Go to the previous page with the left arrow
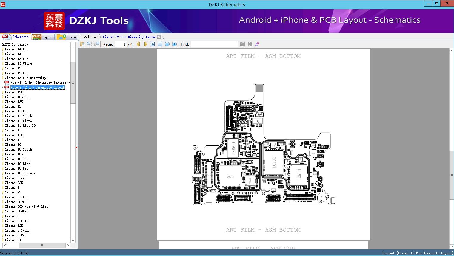The height and width of the screenshot is (256, 454). click(138, 44)
